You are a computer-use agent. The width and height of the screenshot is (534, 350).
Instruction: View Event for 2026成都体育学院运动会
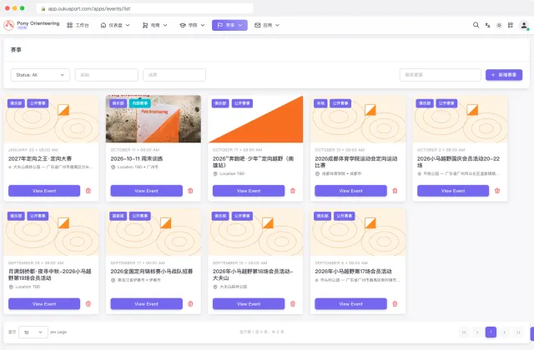350,191
